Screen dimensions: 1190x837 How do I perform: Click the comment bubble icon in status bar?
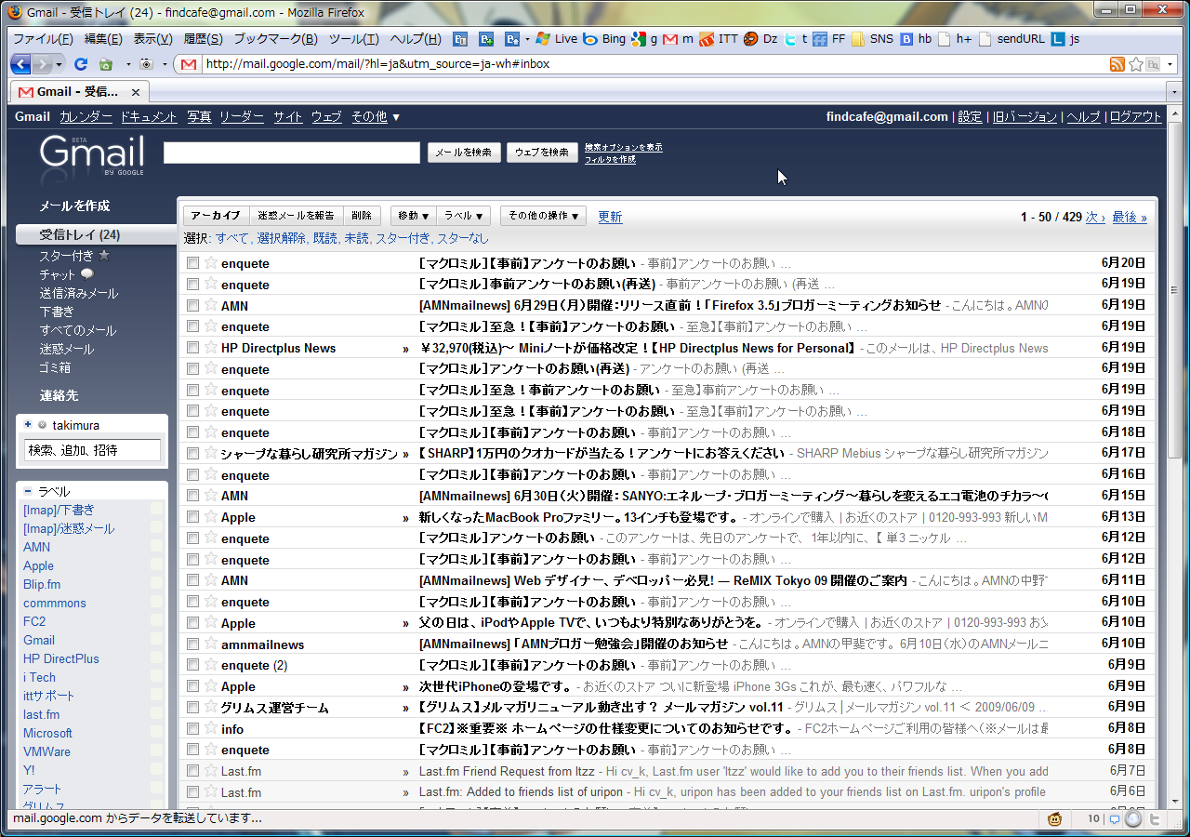click(1114, 819)
